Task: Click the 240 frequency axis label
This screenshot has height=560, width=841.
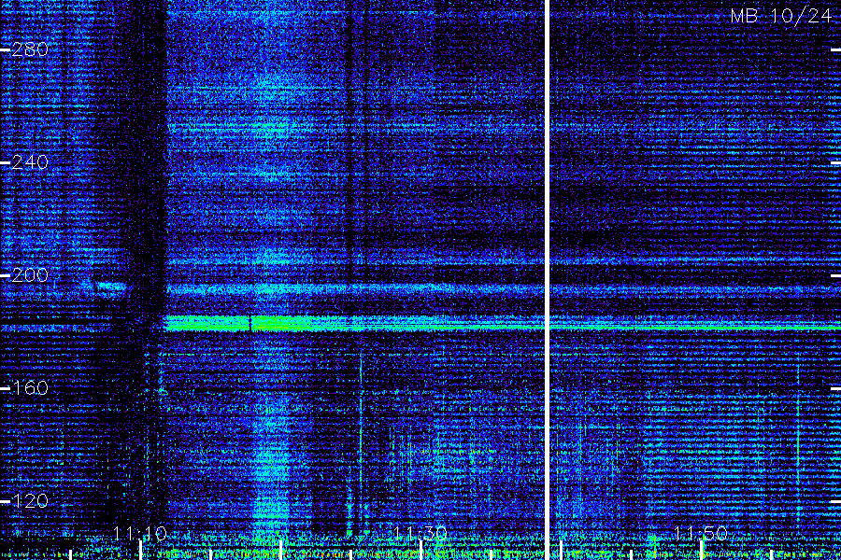Action: pos(30,162)
